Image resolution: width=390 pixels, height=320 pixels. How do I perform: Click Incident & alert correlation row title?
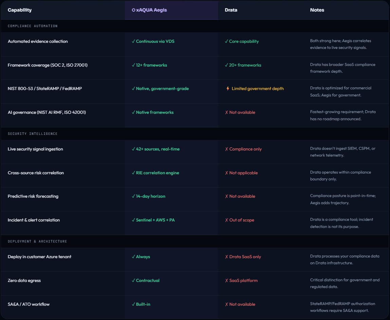point(34,220)
